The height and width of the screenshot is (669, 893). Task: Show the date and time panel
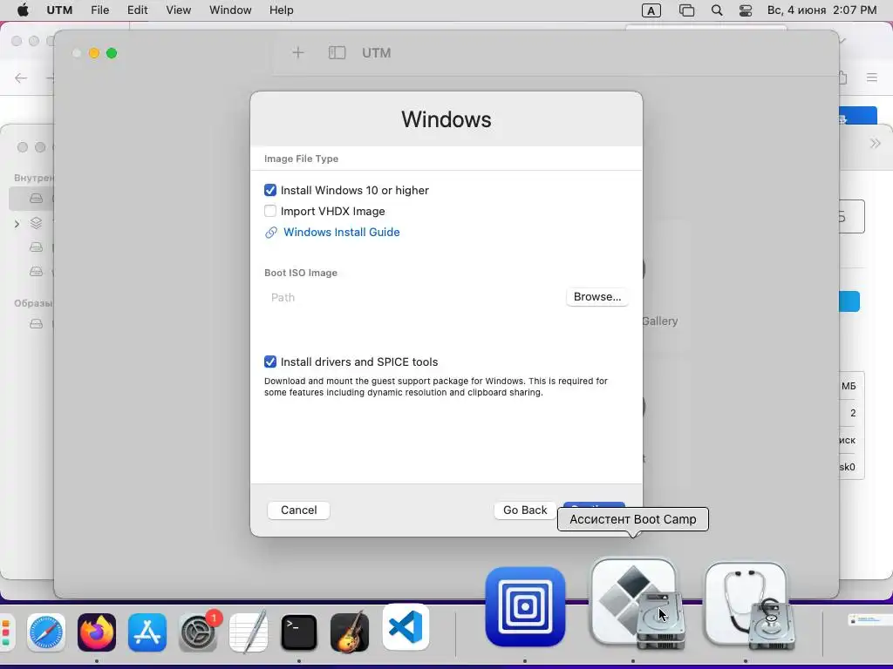coord(821,10)
